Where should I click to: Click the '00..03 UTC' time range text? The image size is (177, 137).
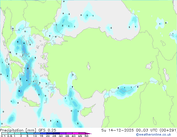[x=147, y=130]
